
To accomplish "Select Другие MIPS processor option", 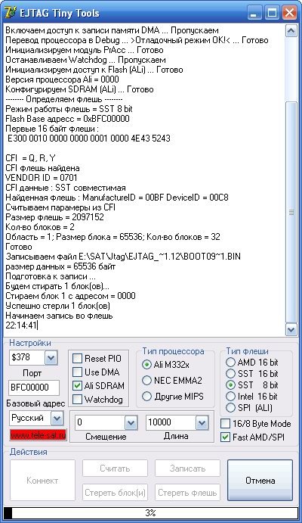I will [x=146, y=397].
